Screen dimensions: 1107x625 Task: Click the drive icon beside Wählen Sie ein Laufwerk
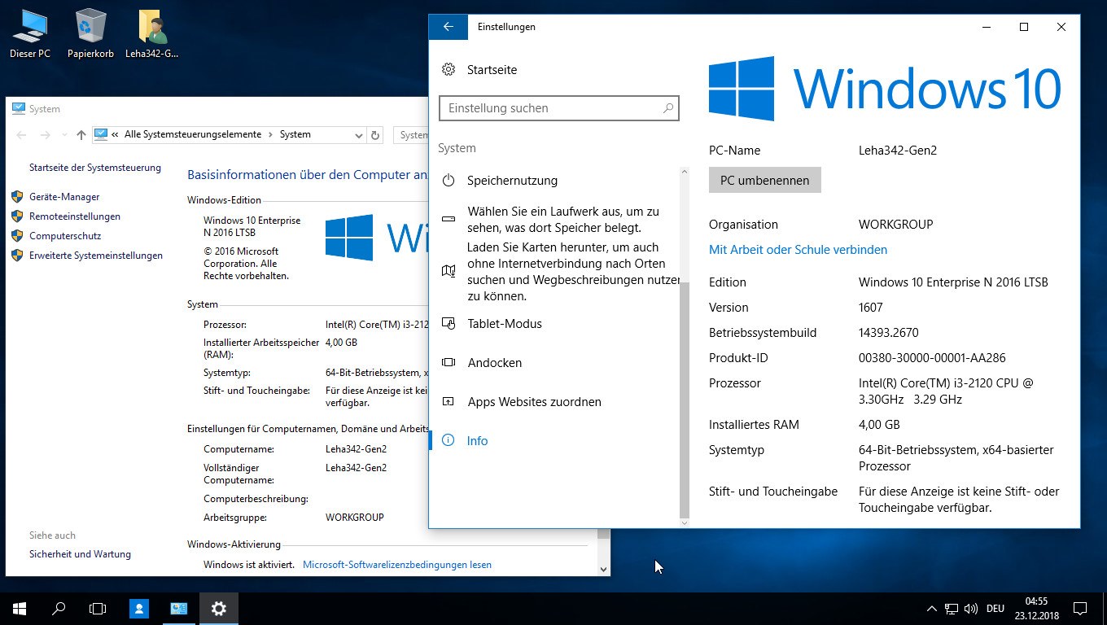448,220
